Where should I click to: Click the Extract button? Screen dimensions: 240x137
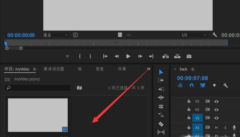[x=177, y=56]
